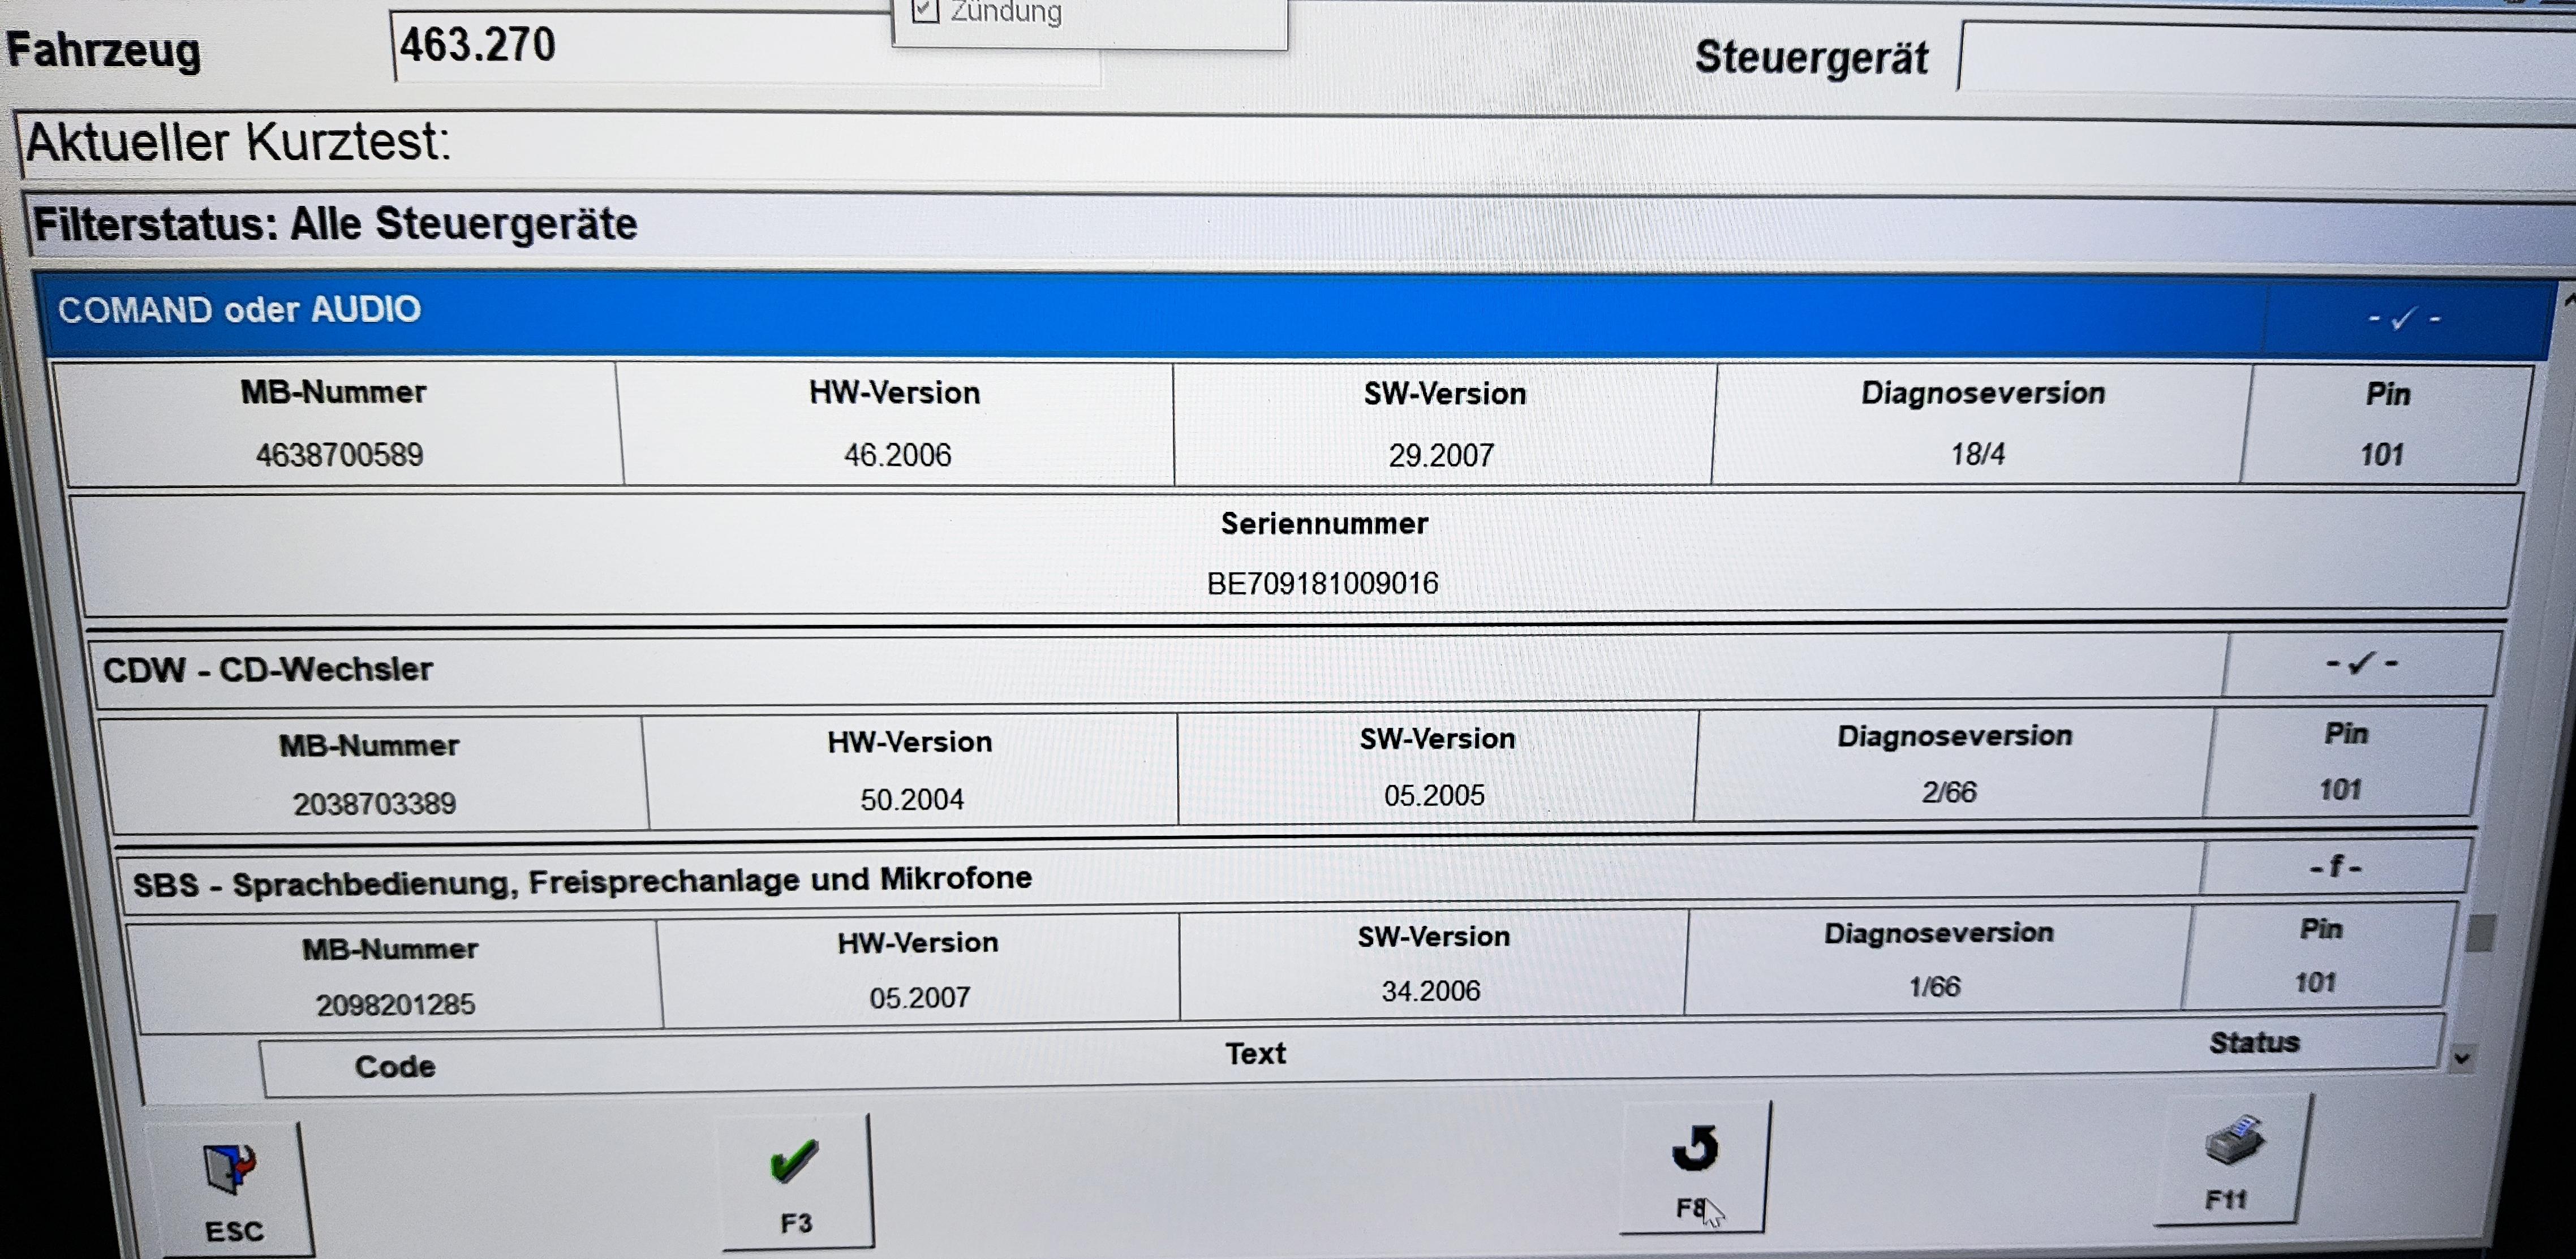
Task: Click Diagnoseversion value 1/66
Action: (1934, 986)
